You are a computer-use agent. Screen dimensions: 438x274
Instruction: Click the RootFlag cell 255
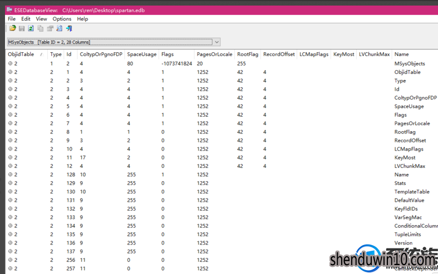tap(242, 63)
